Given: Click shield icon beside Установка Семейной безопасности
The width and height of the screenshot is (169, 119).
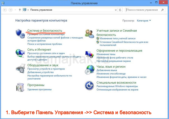Looking at the screenshot, I should (x=98, y=42).
